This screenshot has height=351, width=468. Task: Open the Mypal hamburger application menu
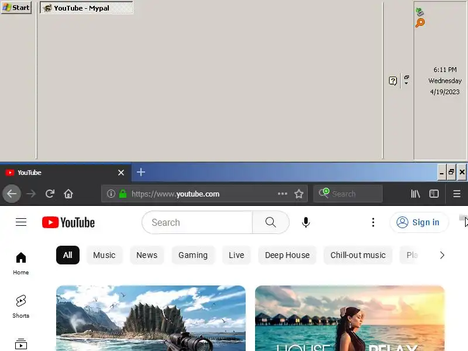click(457, 194)
